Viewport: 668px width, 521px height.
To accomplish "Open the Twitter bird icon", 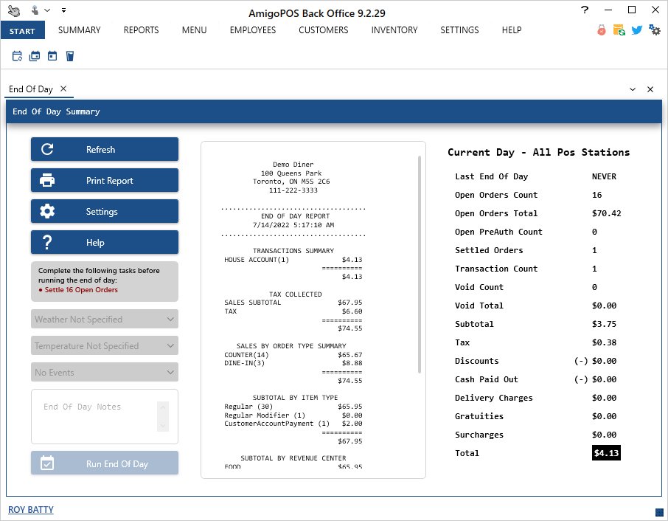I will (x=636, y=30).
